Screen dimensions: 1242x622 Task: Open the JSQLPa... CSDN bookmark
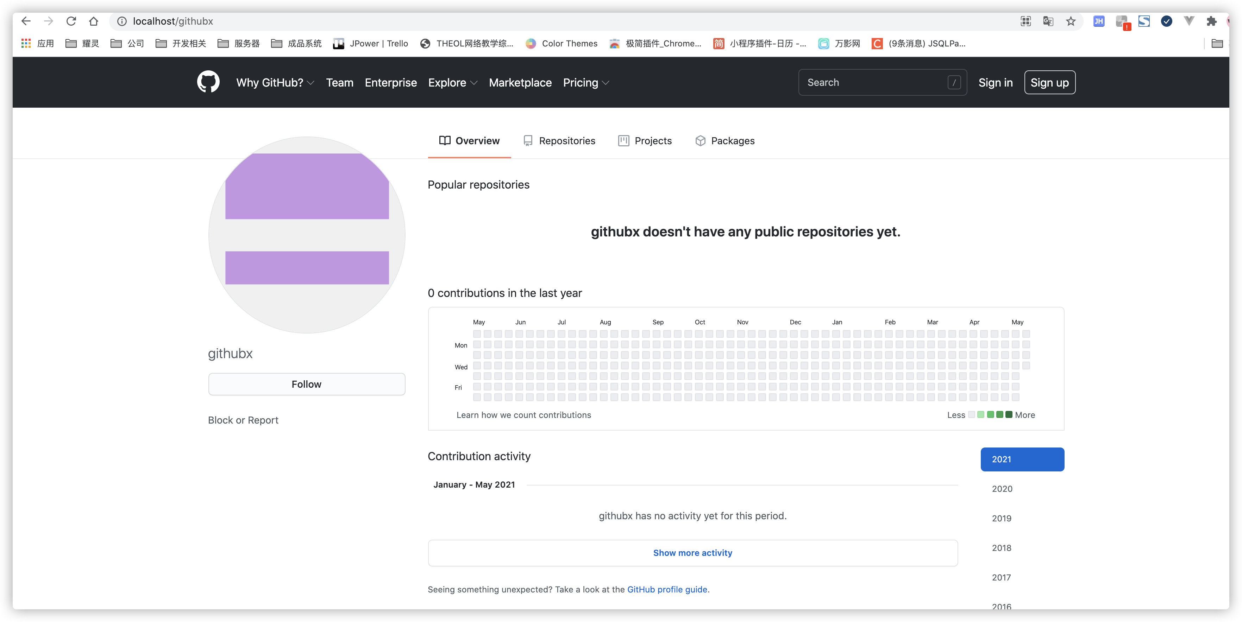coord(918,43)
